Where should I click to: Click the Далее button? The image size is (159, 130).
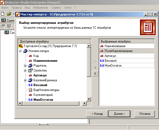(x=119, y=114)
